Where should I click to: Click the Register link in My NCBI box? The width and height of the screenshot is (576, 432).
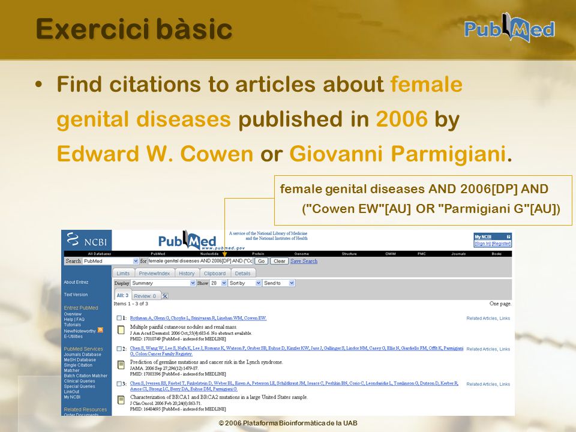click(x=501, y=244)
